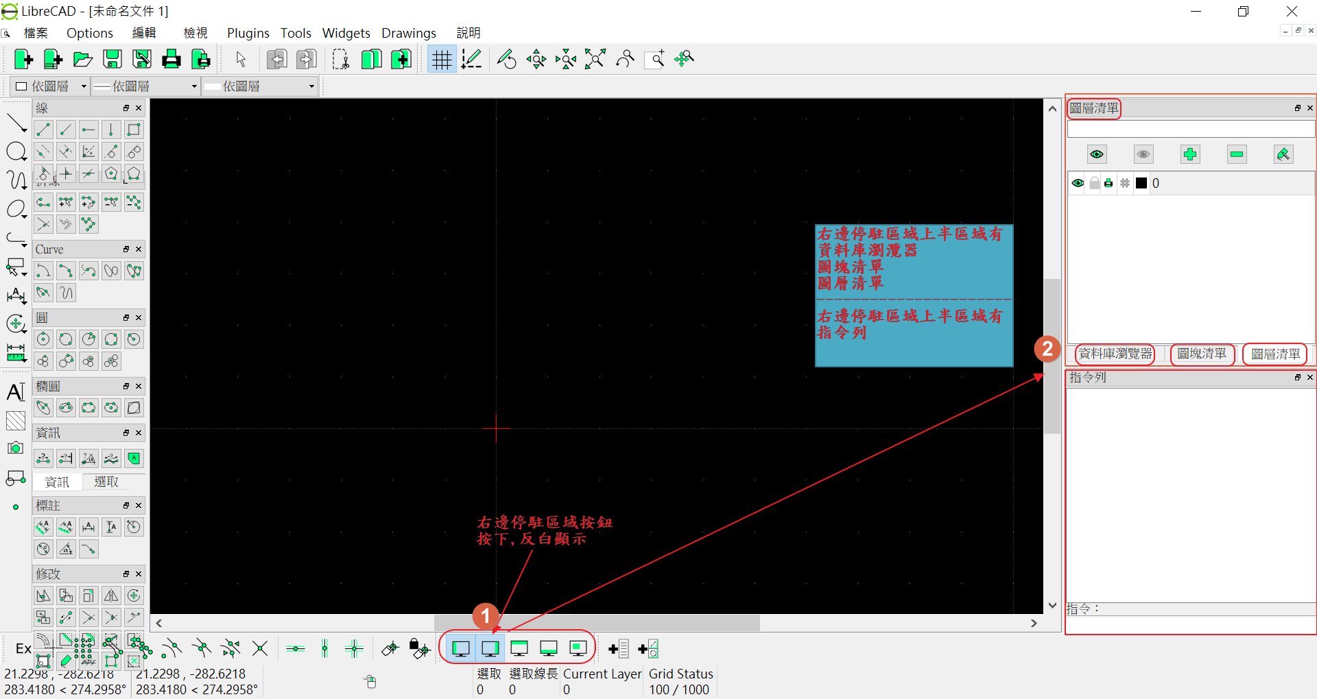
Task: Float the 線 tool panel
Action: tap(126, 108)
